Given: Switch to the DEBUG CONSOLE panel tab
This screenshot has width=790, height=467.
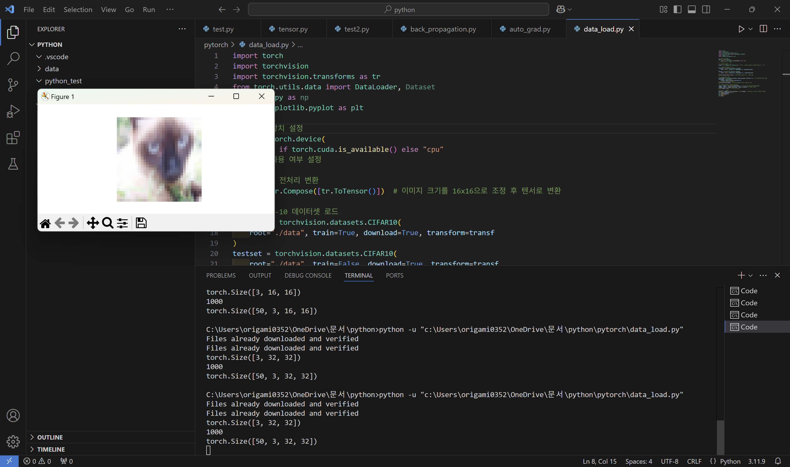Looking at the screenshot, I should (x=307, y=275).
